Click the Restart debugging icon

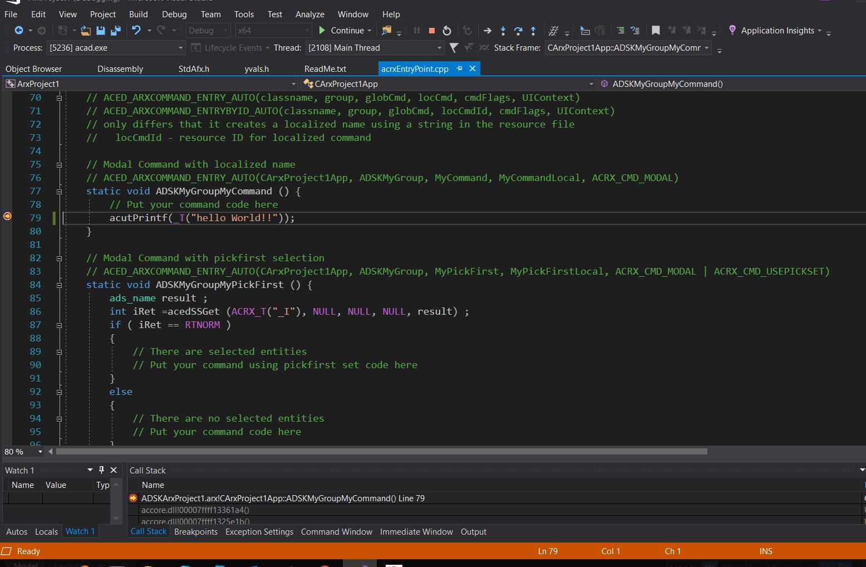(x=447, y=31)
